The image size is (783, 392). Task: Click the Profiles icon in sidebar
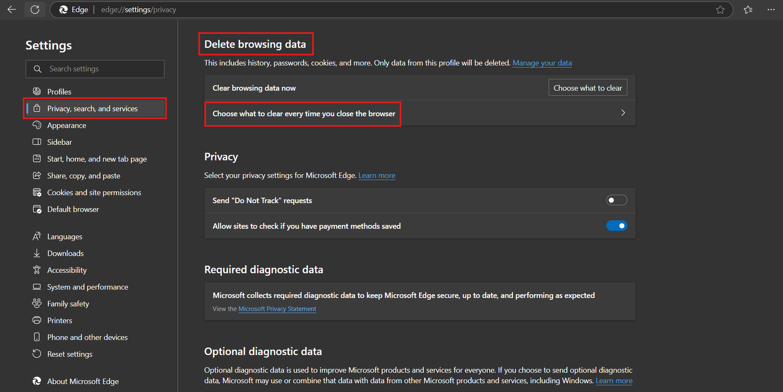point(37,91)
